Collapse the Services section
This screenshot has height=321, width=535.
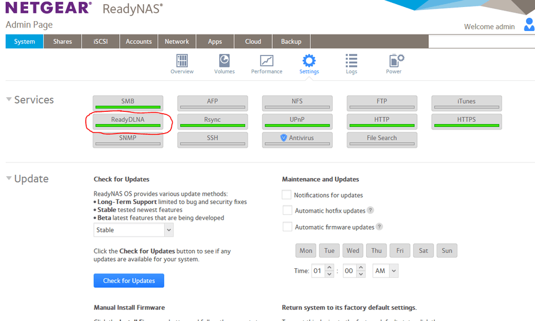pos(9,99)
